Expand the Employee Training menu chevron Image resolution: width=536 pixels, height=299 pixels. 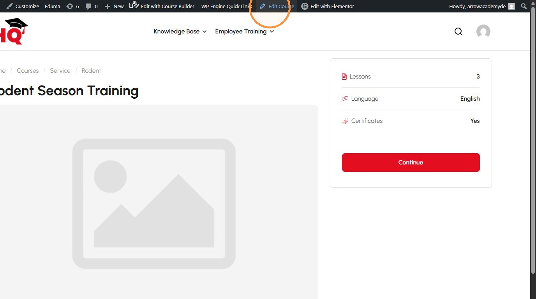[x=272, y=31]
